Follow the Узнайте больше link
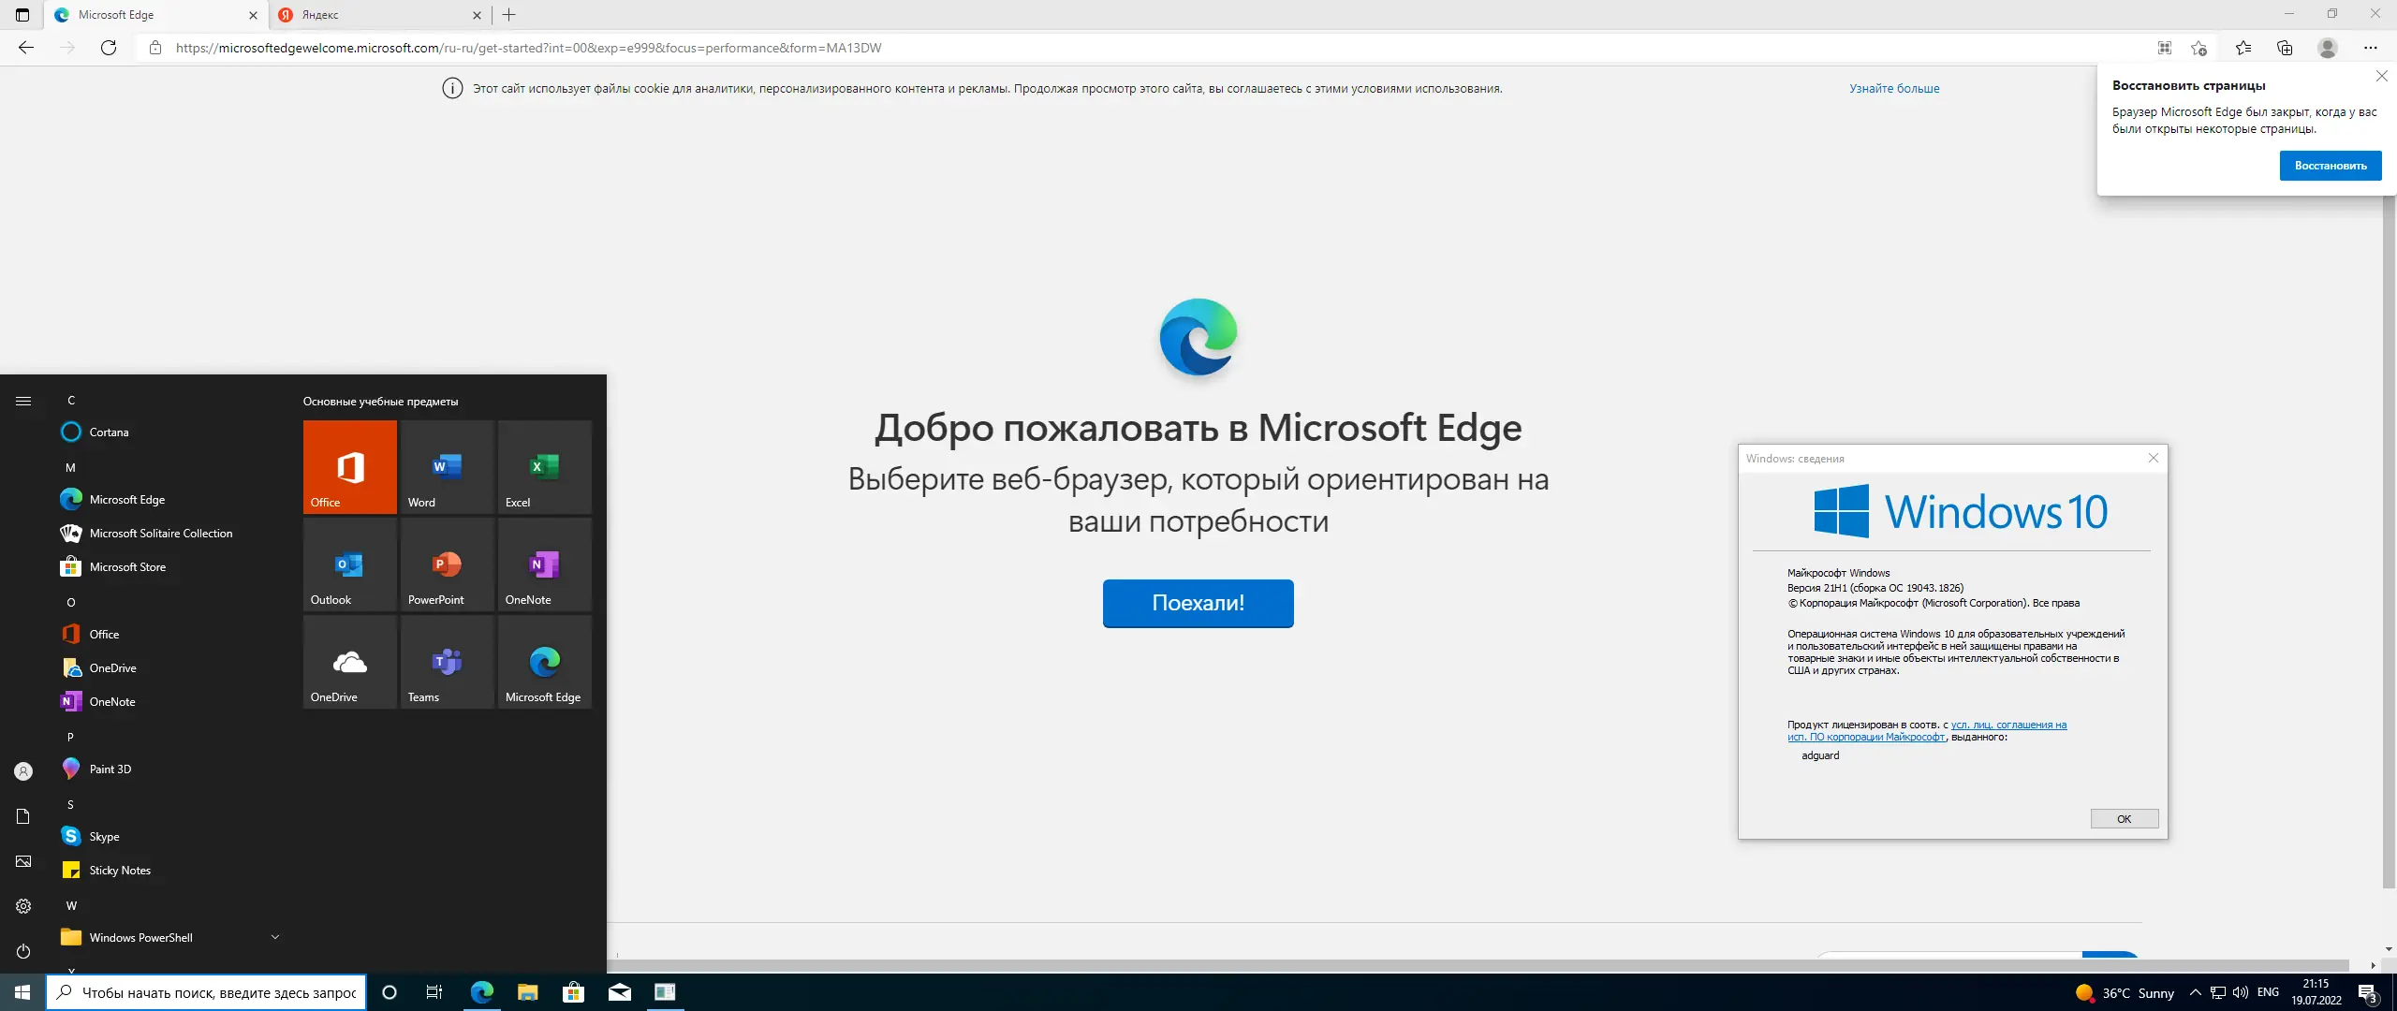 click(x=1893, y=88)
